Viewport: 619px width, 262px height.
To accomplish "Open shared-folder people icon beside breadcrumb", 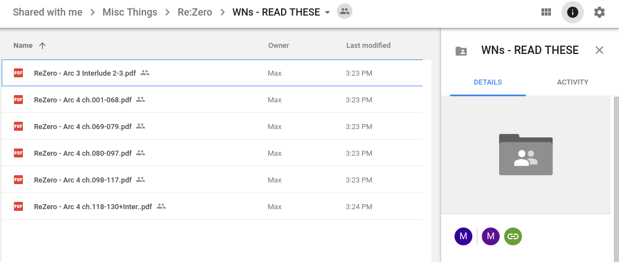I will (345, 12).
